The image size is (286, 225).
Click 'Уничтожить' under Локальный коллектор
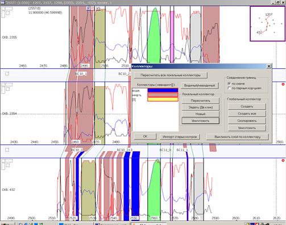click(200, 120)
